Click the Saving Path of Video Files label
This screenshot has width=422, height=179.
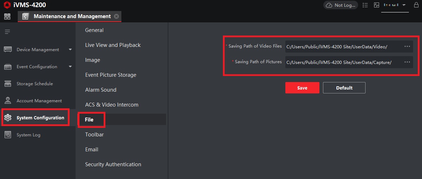pos(255,46)
